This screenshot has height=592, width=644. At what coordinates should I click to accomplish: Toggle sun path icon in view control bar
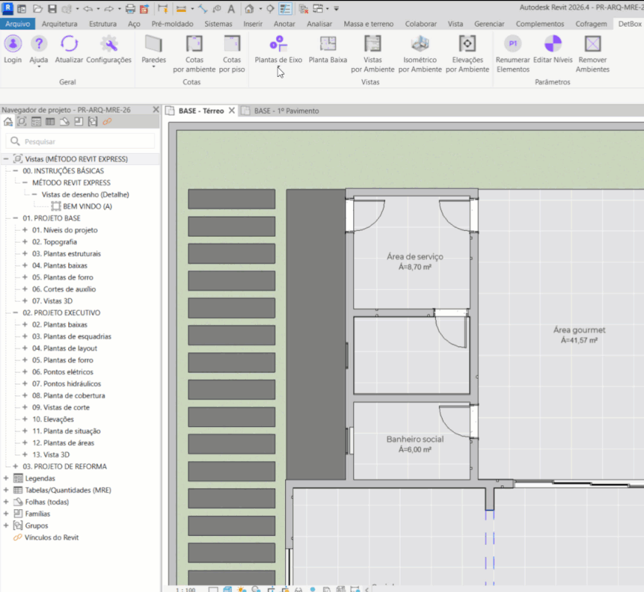tap(242, 589)
